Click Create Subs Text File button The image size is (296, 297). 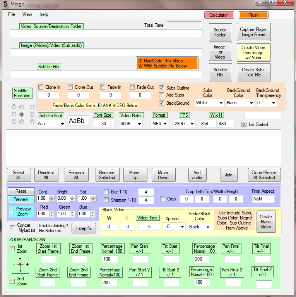253,72
